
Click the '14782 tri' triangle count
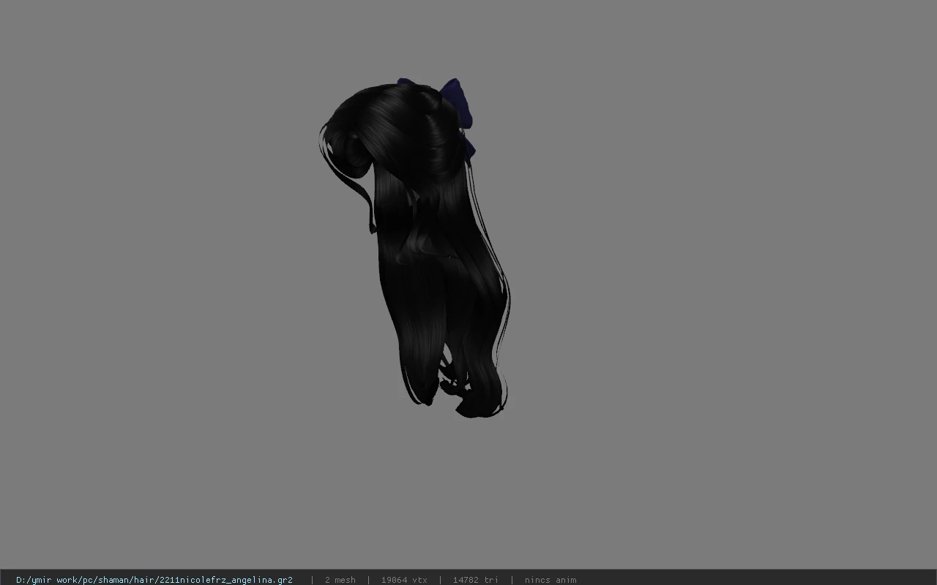[x=476, y=580]
